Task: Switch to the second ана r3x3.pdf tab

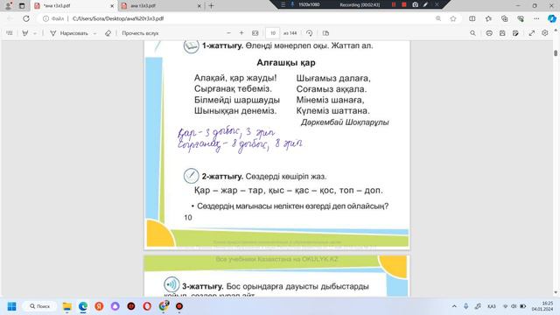Action: 157,6
